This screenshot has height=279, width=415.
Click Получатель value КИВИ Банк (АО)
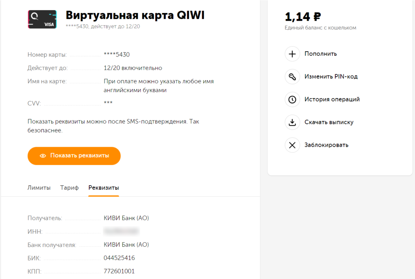click(126, 218)
